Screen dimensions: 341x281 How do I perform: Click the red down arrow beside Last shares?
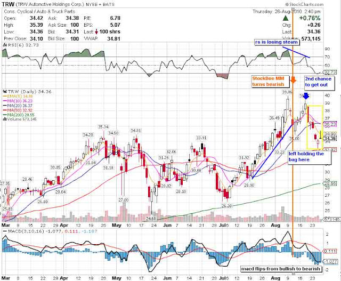point(96,32)
